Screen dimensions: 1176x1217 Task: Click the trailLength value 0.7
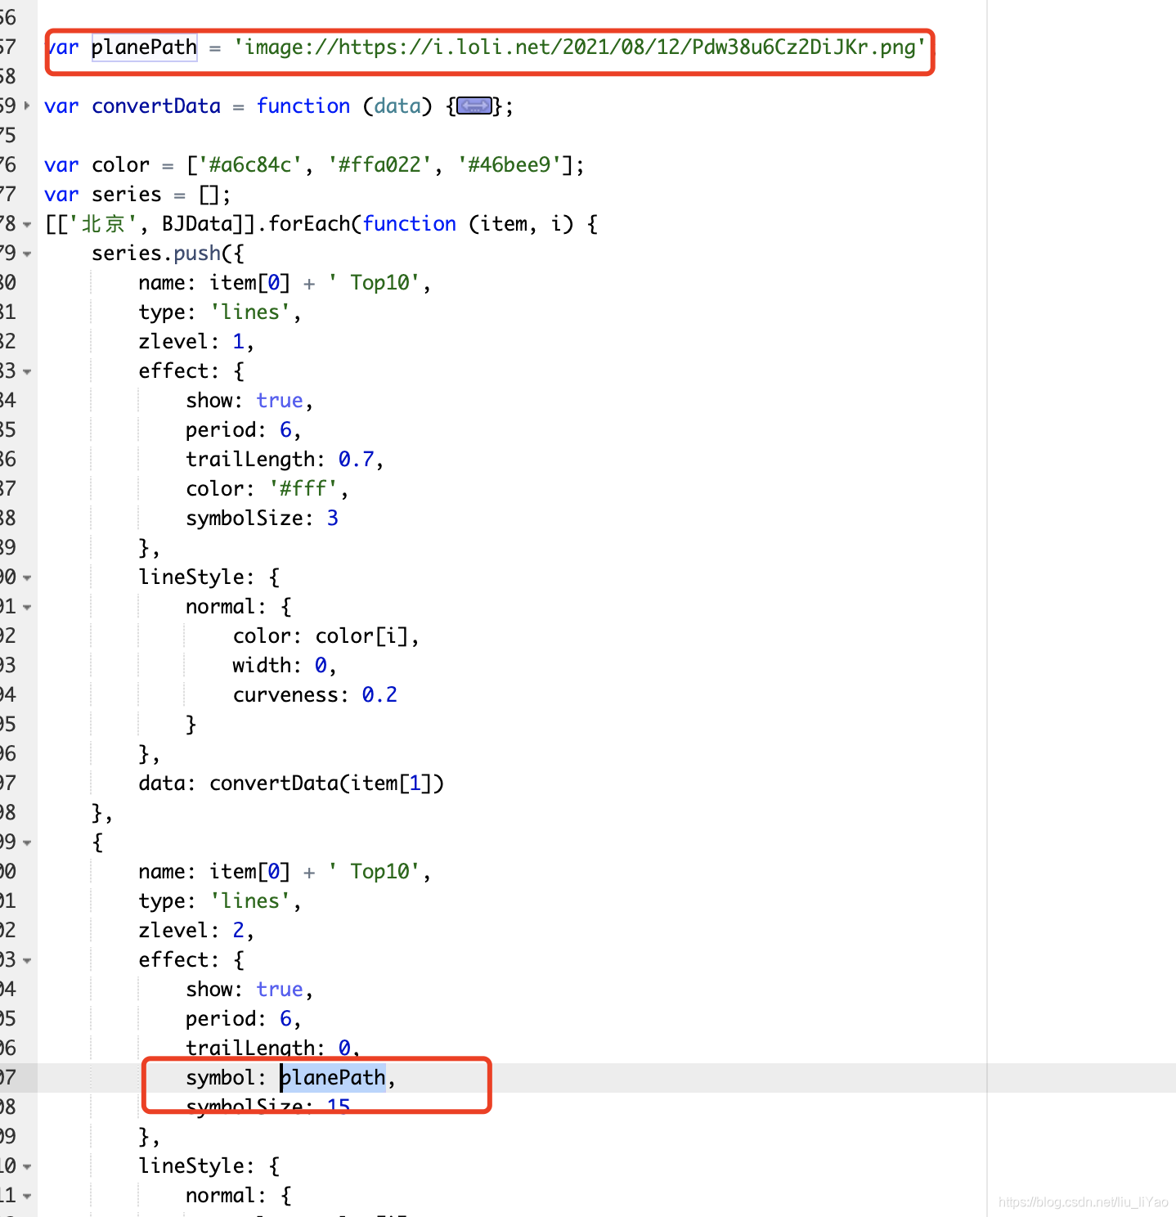356,460
